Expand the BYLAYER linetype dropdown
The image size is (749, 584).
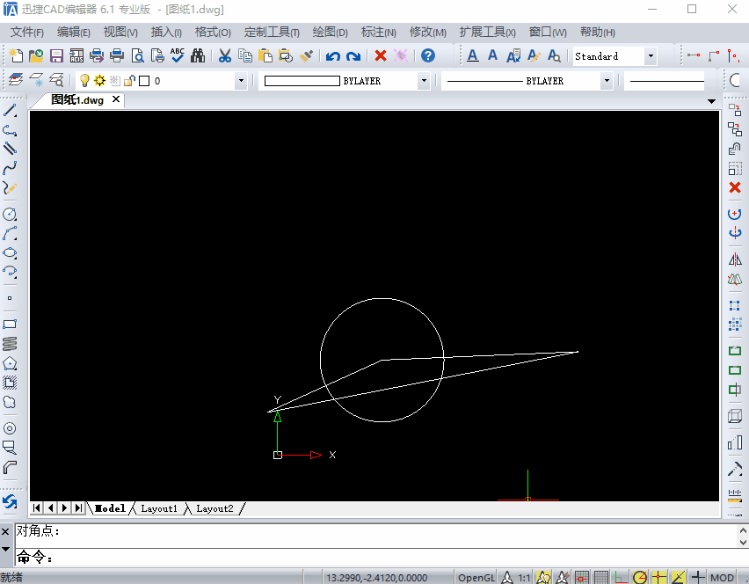pos(607,81)
